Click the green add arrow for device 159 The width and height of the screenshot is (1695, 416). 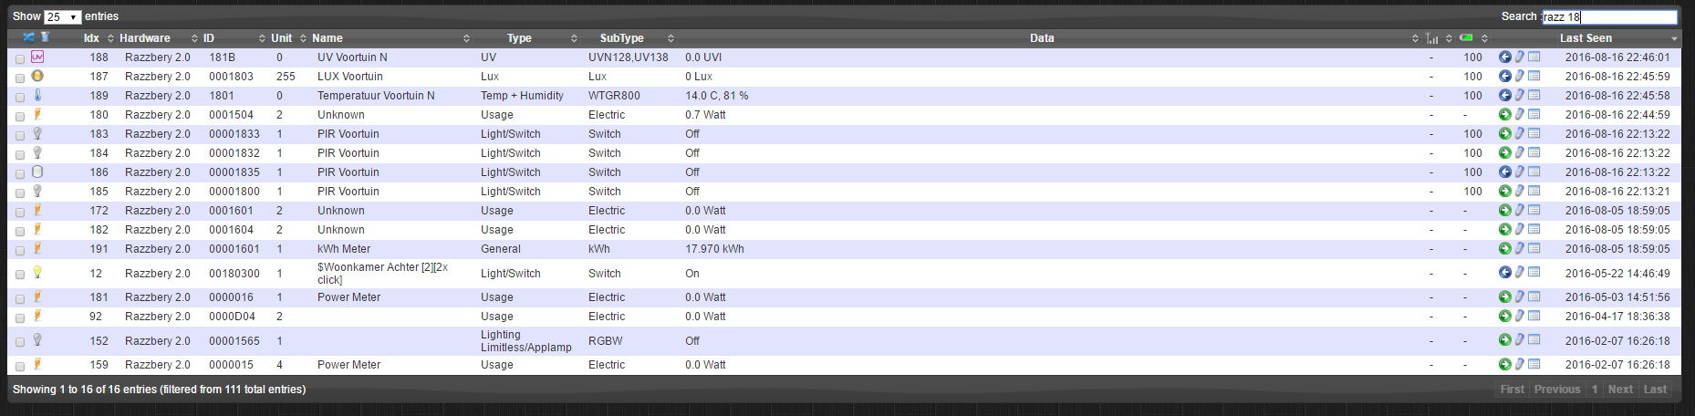pos(1504,364)
